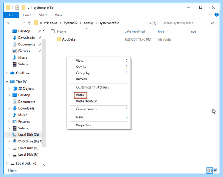223x177 pixels.
Task: Expand the ribbon with the chevron
Action: [x=210, y=15]
